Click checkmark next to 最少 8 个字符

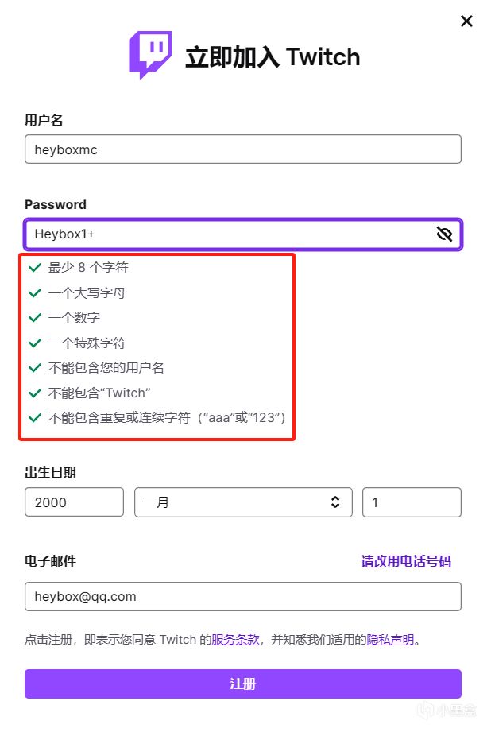(x=34, y=268)
